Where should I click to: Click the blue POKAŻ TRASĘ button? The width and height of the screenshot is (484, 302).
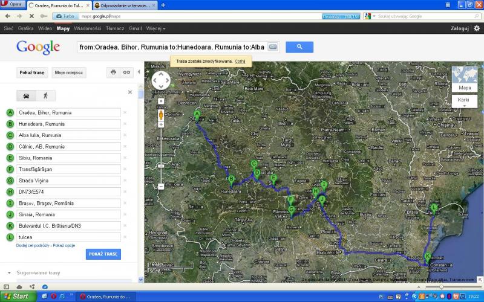(103, 254)
